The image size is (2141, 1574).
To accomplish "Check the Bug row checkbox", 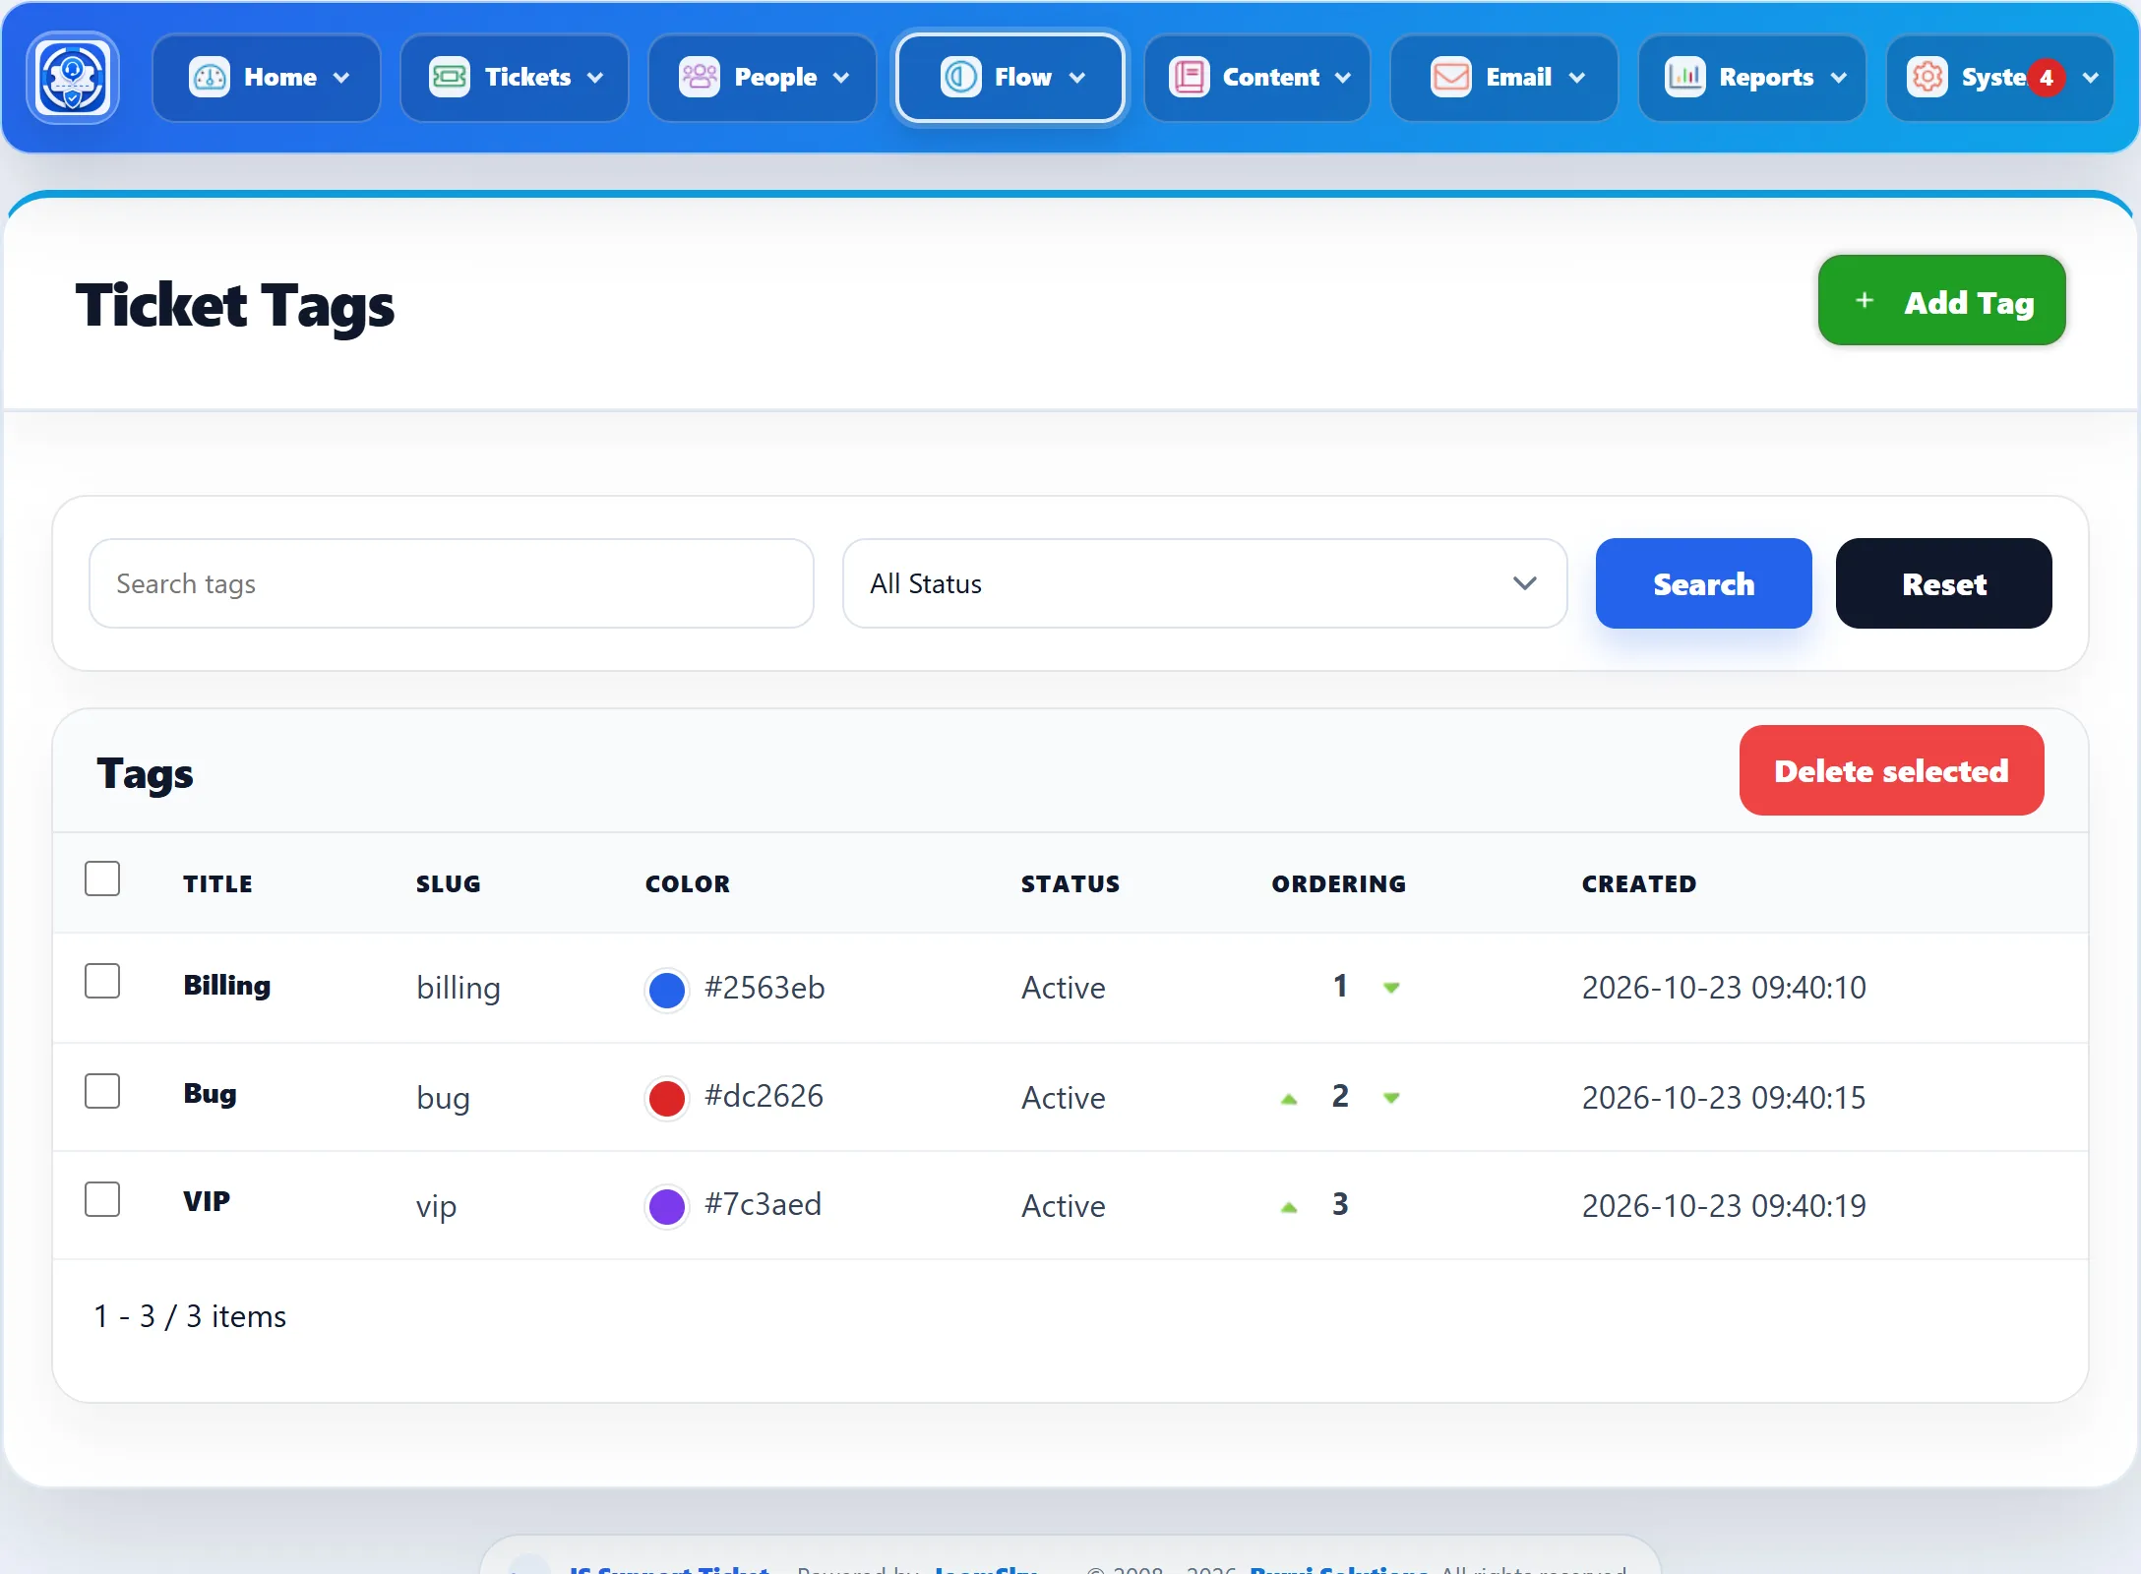I will pos(102,1091).
